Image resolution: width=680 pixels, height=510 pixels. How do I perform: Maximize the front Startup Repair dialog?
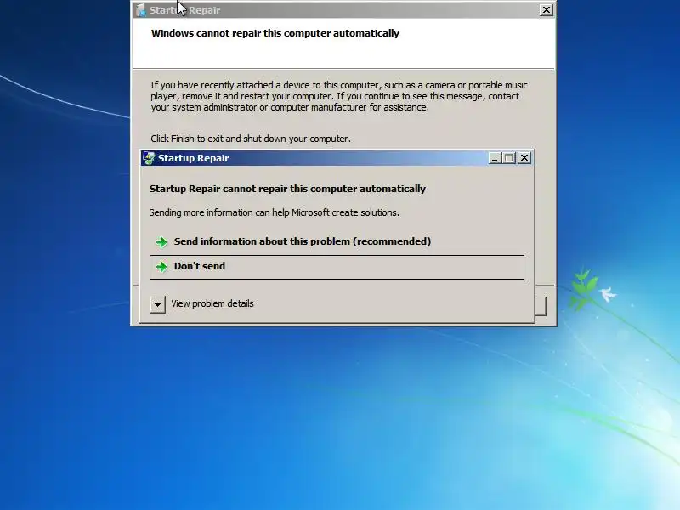click(x=509, y=158)
